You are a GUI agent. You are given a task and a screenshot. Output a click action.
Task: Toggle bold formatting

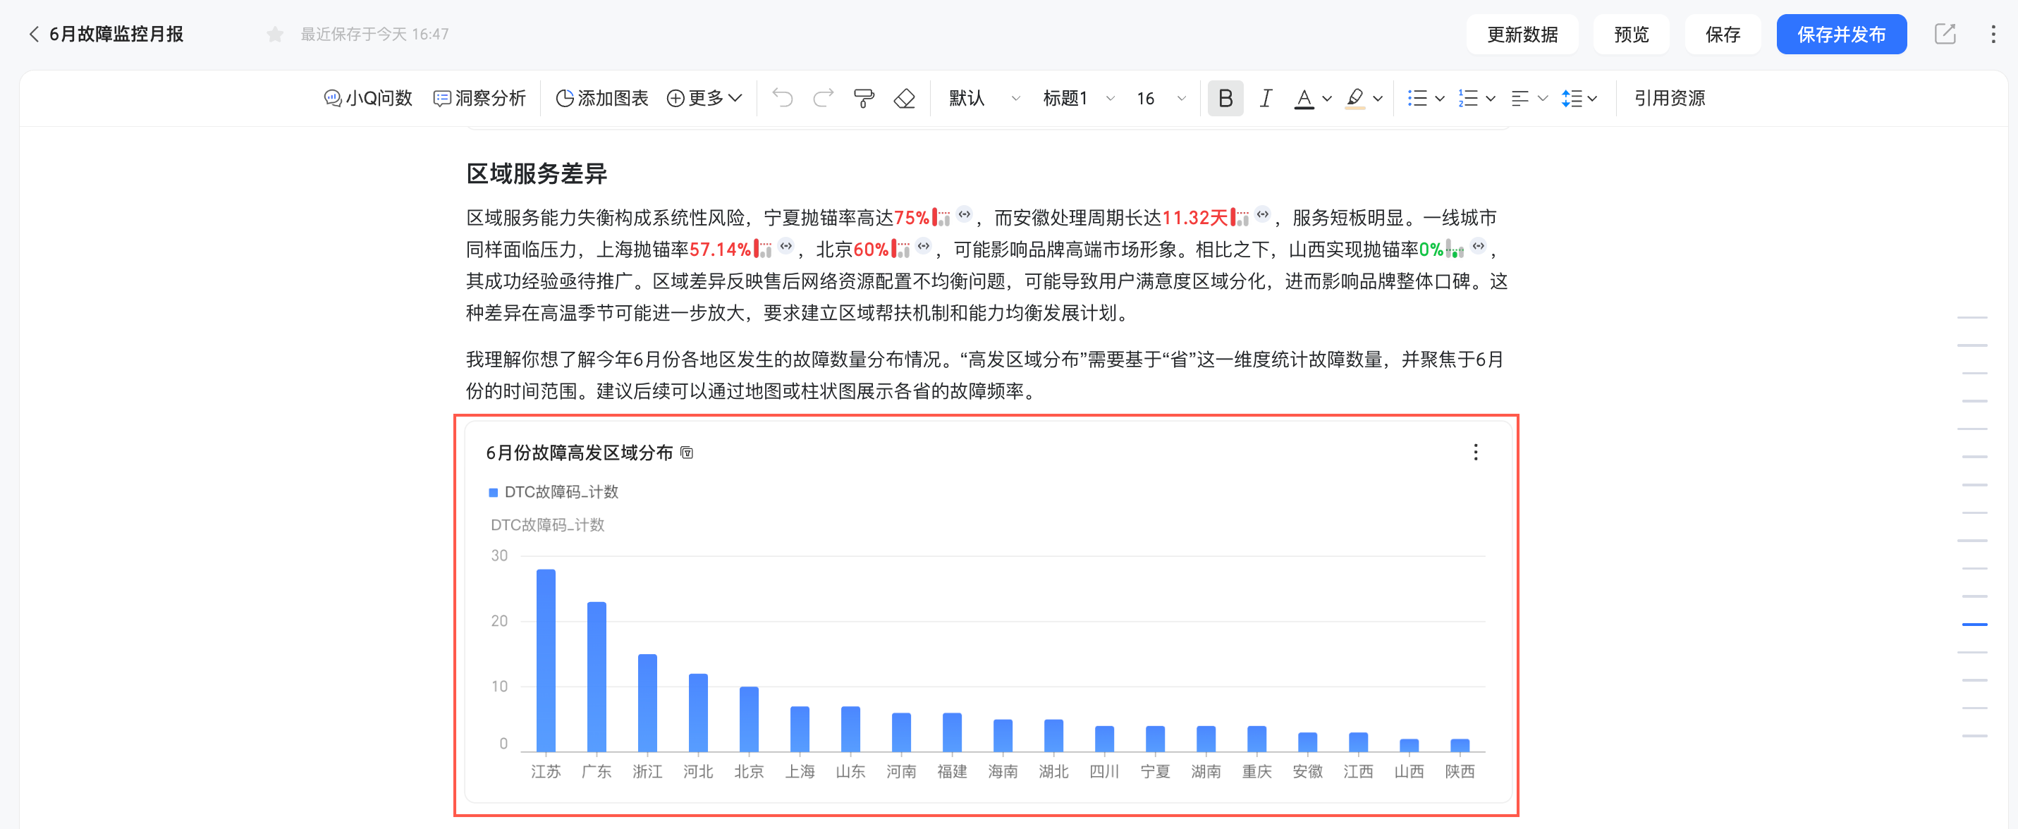[x=1225, y=98]
